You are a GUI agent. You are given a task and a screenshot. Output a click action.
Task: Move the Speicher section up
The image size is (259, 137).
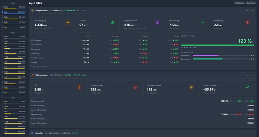(244, 133)
